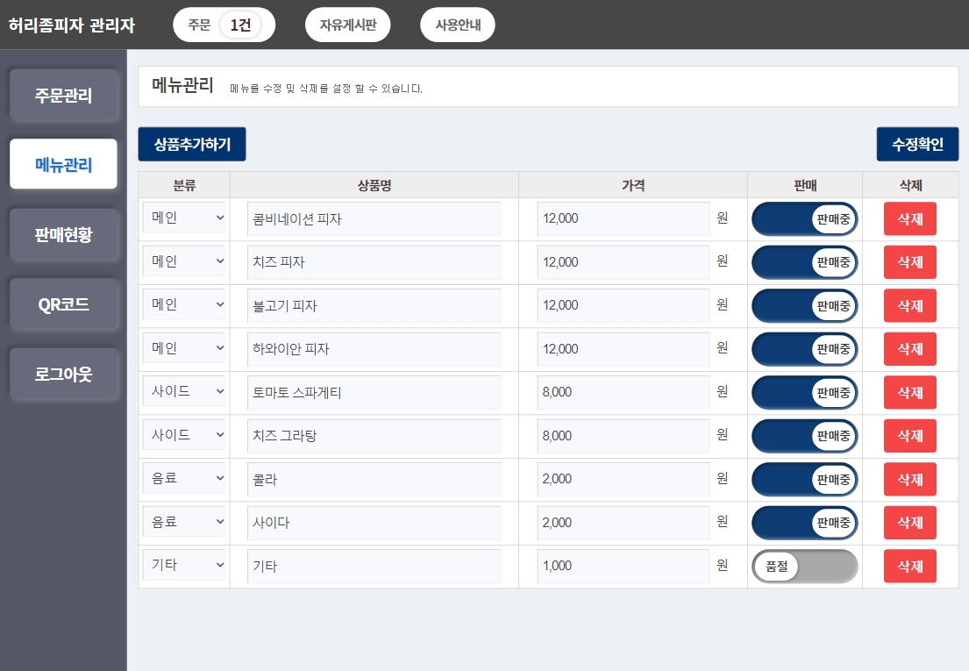
Task: Toggle 콤비네이션 피자 off sale status
Action: point(804,218)
